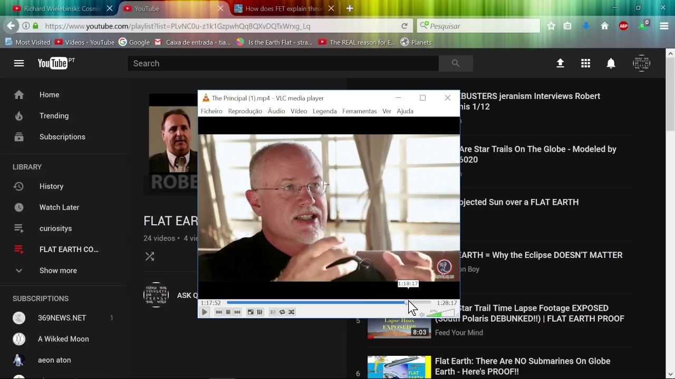Image resolution: width=675 pixels, height=379 pixels.
Task: Mute audio via VLC speaker icon
Action: [422, 314]
